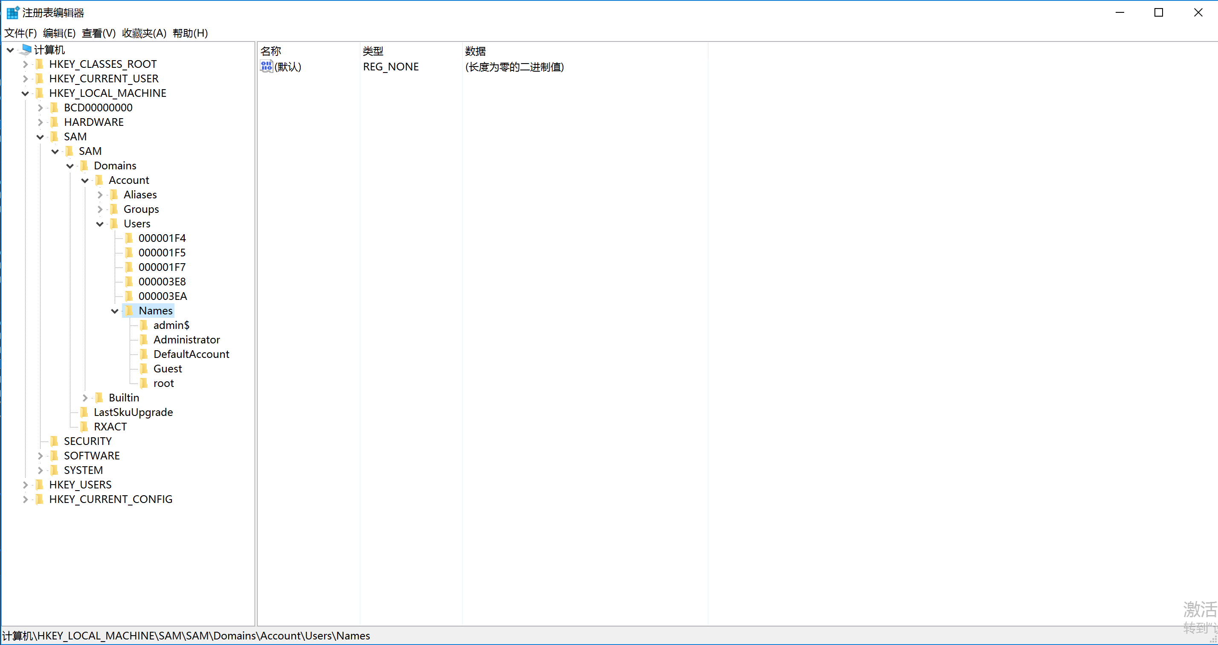Viewport: 1218px width, 645px height.
Task: Click the admin$ folder icon
Action: [144, 325]
